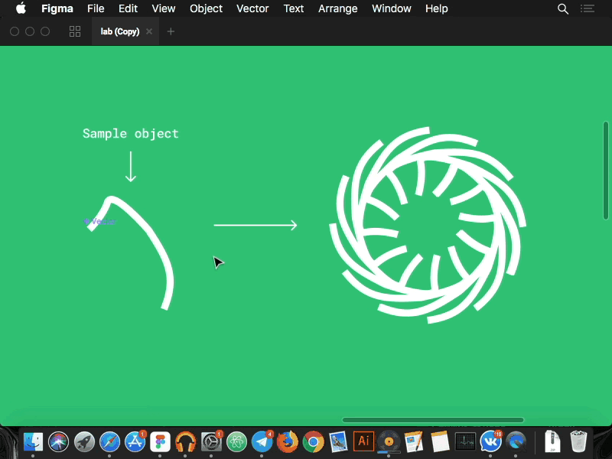Screen dimensions: 612x459
Task: Open a new tab with the plus button
Action: (171, 31)
